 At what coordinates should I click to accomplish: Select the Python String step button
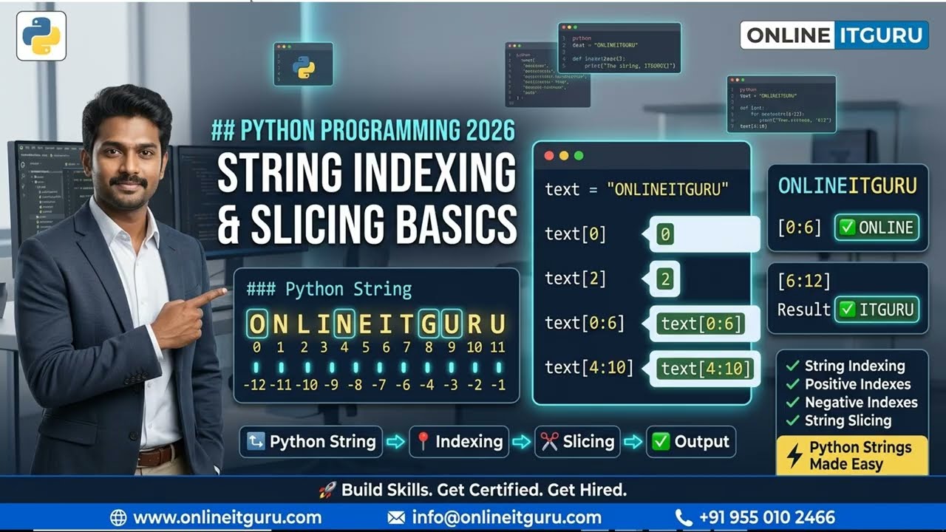[311, 442]
